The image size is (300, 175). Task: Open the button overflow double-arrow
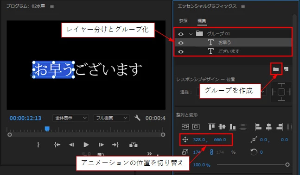point(149,153)
